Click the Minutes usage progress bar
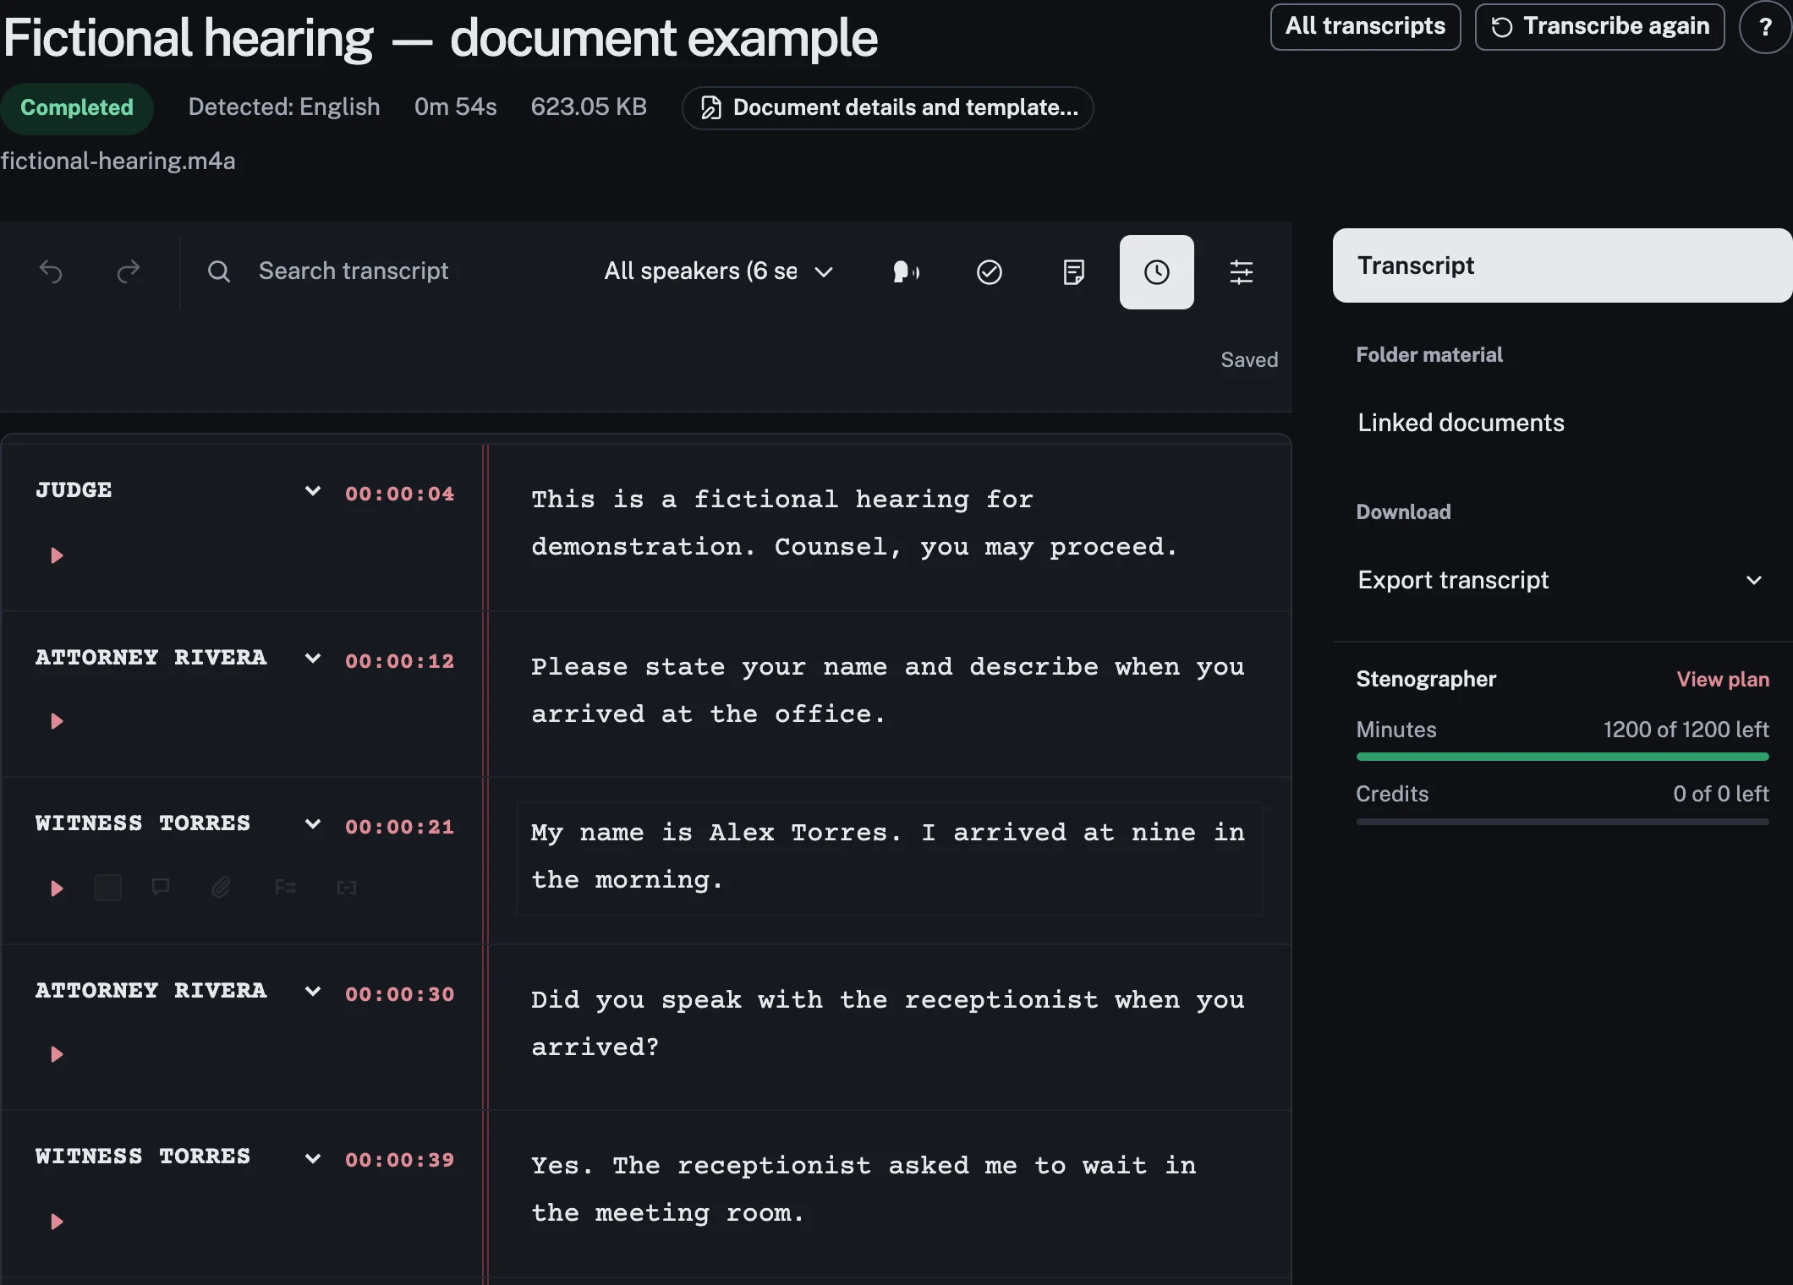This screenshot has height=1285, width=1793. 1562,757
